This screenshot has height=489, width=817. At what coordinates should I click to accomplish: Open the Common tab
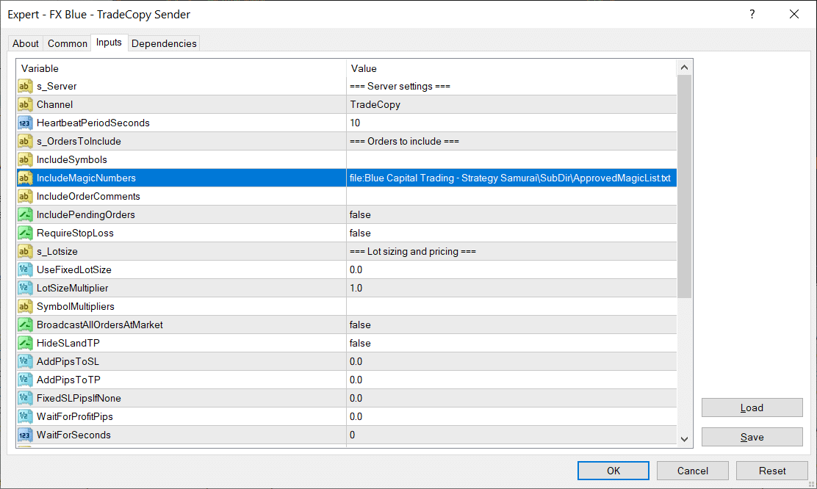tap(68, 43)
